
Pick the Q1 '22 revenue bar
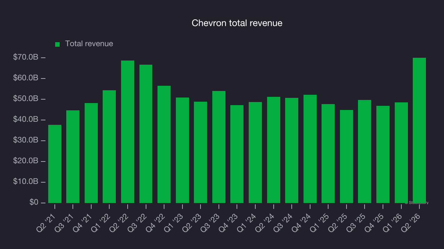coord(109,147)
